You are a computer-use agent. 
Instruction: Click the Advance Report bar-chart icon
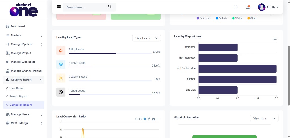click(8, 80)
